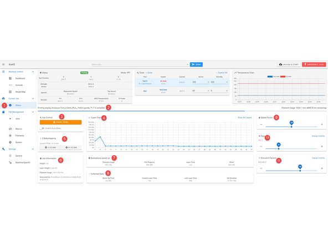Toggle the Enable Auto-Sleep switch
This screenshot has width=328, height=246.
click(42, 128)
